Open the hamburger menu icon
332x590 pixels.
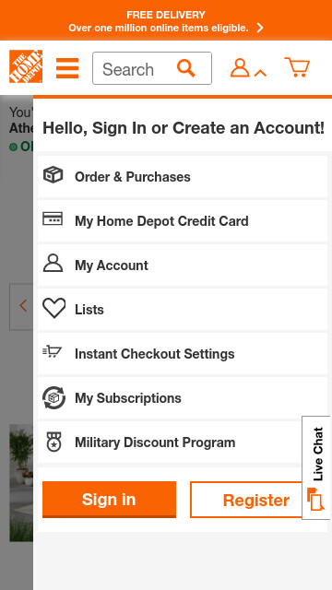pos(67,68)
